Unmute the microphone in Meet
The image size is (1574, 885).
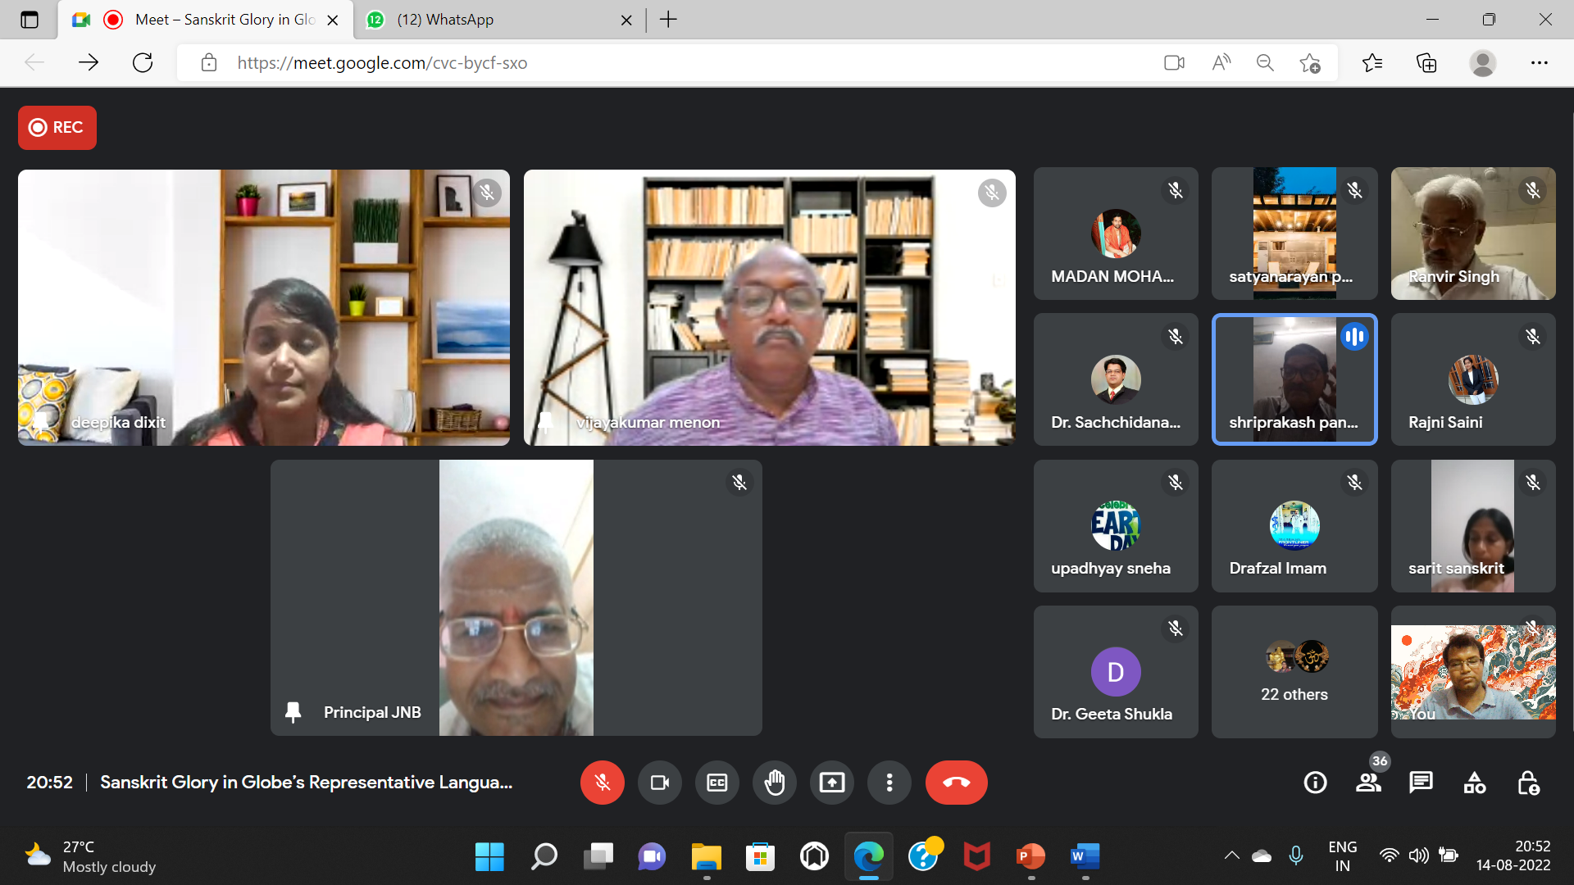(x=602, y=783)
